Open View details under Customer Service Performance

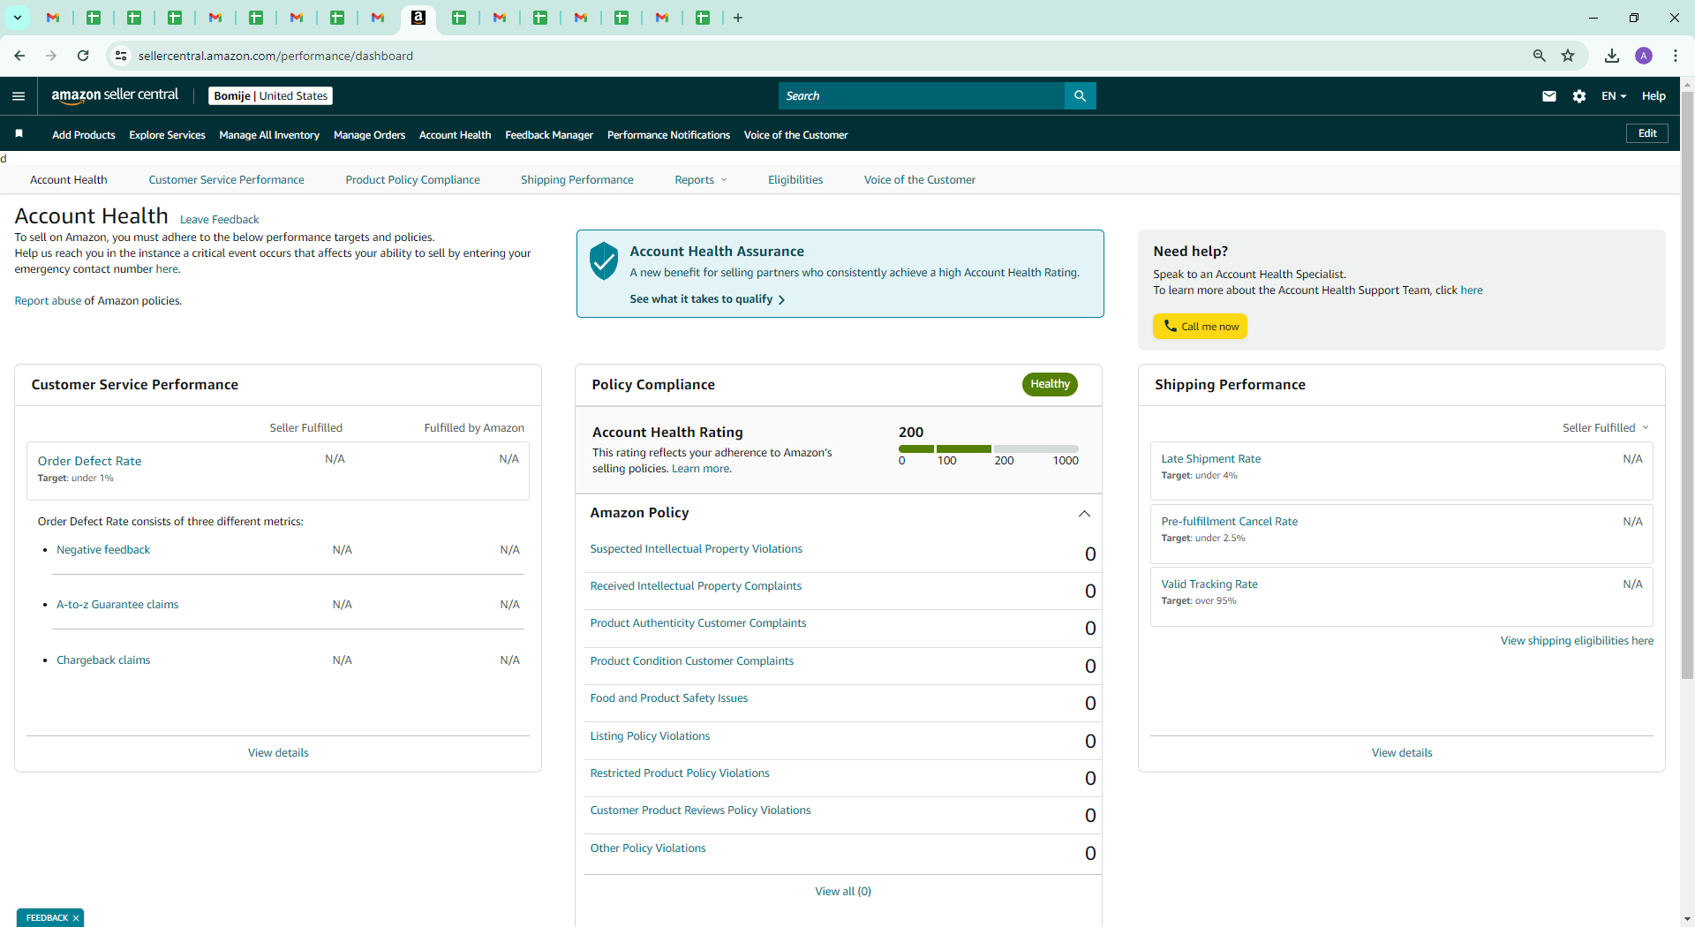(x=278, y=753)
